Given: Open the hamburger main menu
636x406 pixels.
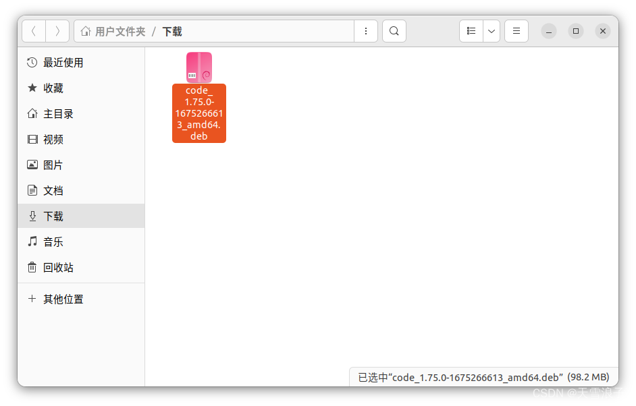Looking at the screenshot, I should (516, 31).
